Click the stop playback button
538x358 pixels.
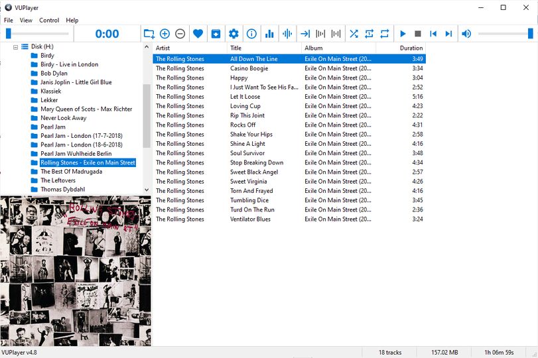coord(418,34)
